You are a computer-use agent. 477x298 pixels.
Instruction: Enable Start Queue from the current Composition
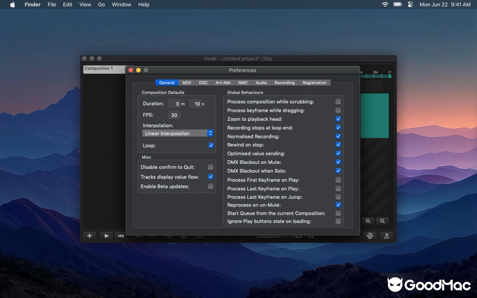[x=338, y=213]
